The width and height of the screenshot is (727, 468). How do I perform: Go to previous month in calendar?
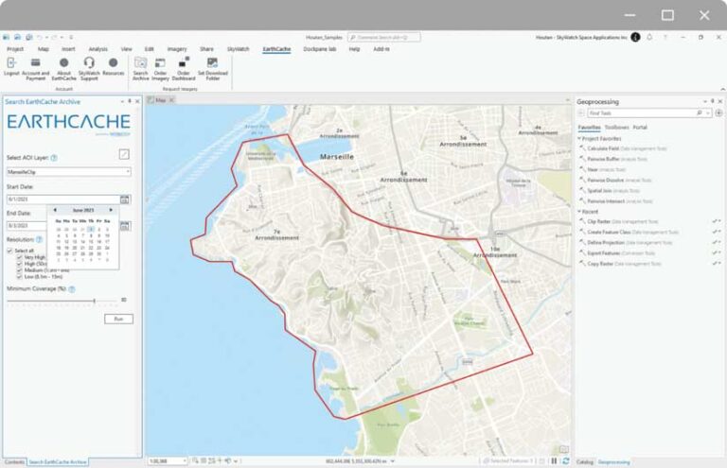(55, 210)
